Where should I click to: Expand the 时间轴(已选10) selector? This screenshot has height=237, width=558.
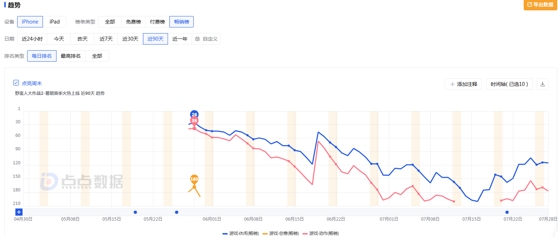509,84
